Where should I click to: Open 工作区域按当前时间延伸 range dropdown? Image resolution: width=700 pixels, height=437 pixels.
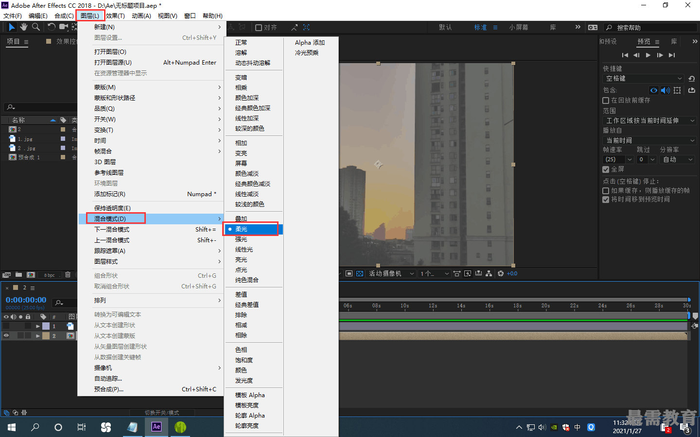[x=650, y=120]
